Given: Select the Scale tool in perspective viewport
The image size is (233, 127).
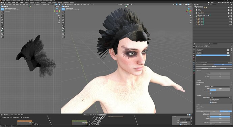Looking at the screenshot, I should click(x=63, y=20).
